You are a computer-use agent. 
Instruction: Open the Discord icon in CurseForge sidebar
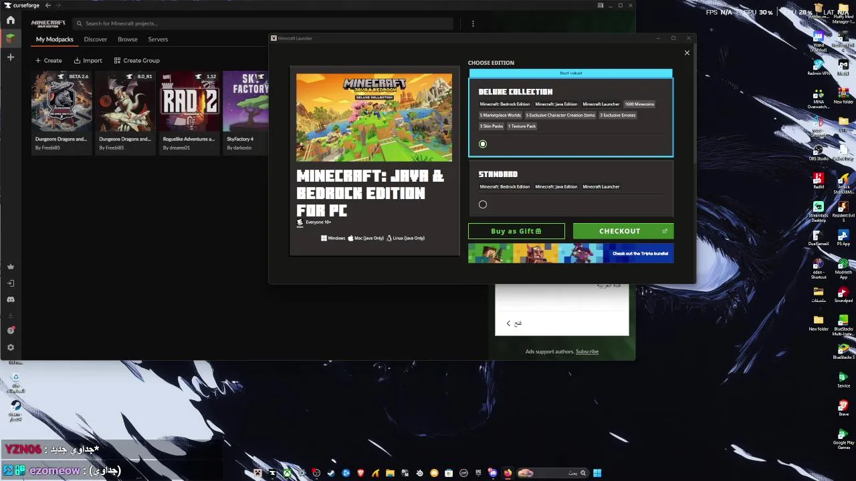point(10,299)
